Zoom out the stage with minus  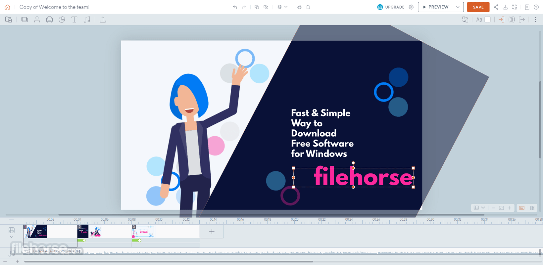pos(494,208)
